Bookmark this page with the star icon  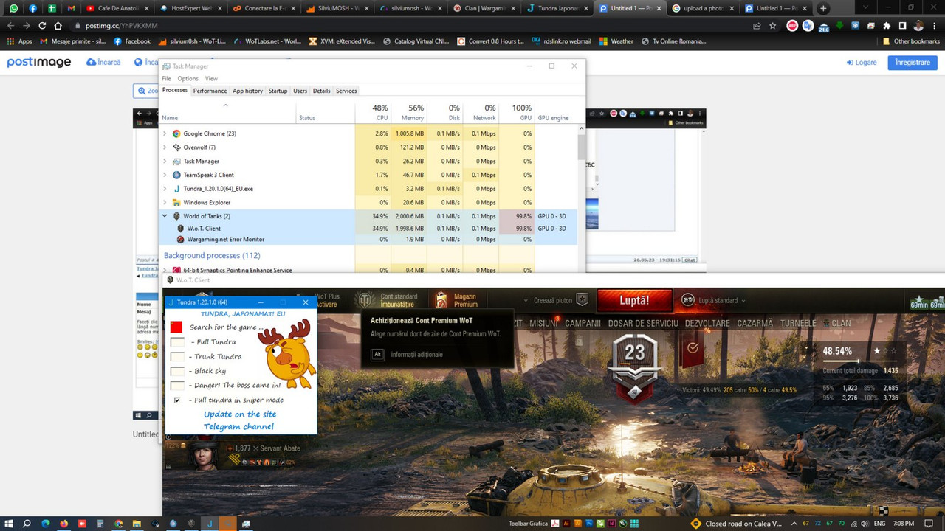click(772, 25)
